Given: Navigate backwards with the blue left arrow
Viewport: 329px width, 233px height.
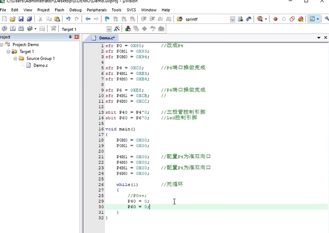Looking at the screenshot, I should tap(88, 19).
